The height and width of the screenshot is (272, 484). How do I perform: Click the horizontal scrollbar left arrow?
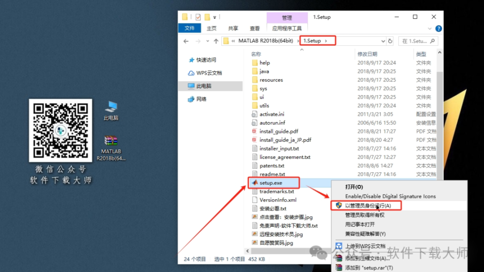[248, 251]
